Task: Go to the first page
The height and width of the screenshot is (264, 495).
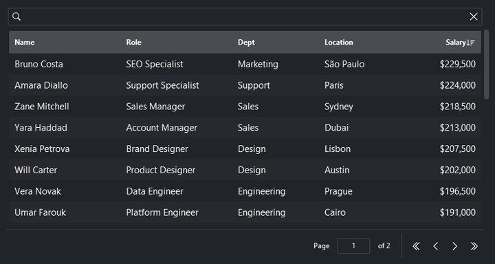Action: (416, 246)
